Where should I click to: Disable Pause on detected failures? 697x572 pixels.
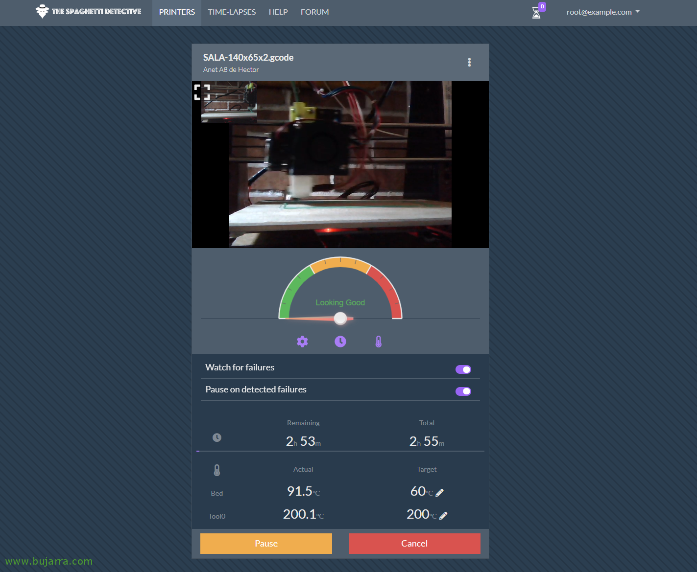[463, 391]
